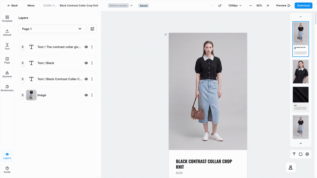
Task: Grab drag handle of Text / Black layer
Action: [x=23, y=63]
